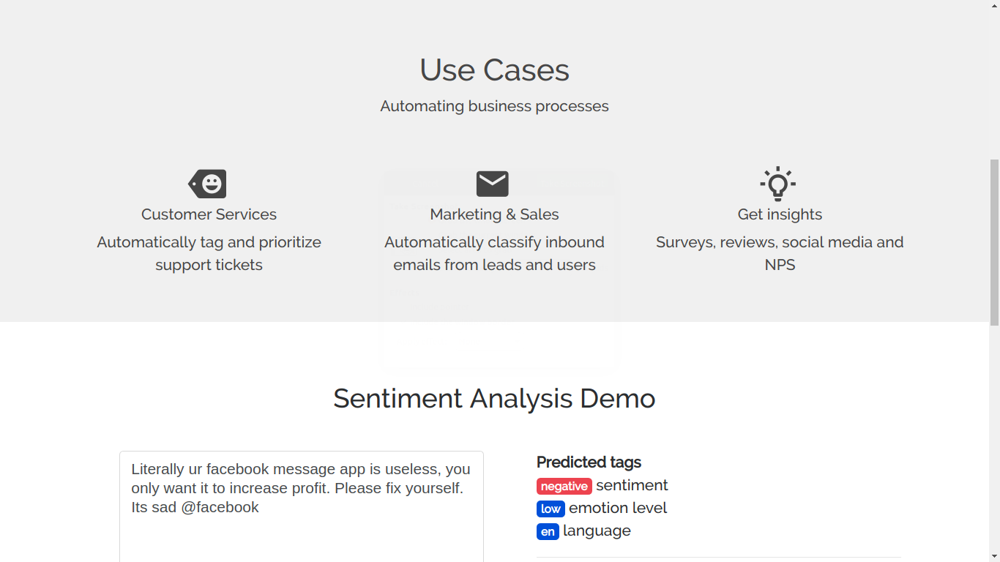
Task: Click the emotion level label text
Action: (618, 508)
